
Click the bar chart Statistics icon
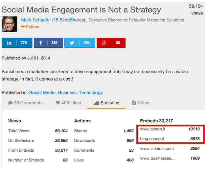click(96, 103)
